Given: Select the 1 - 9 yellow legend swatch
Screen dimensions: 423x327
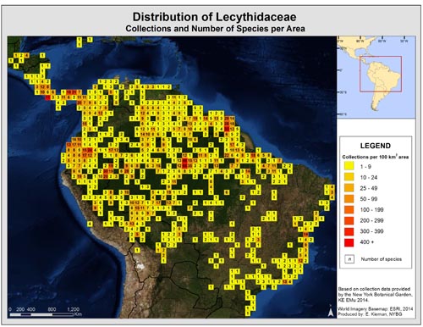Looking at the screenshot, I should 349,166.
